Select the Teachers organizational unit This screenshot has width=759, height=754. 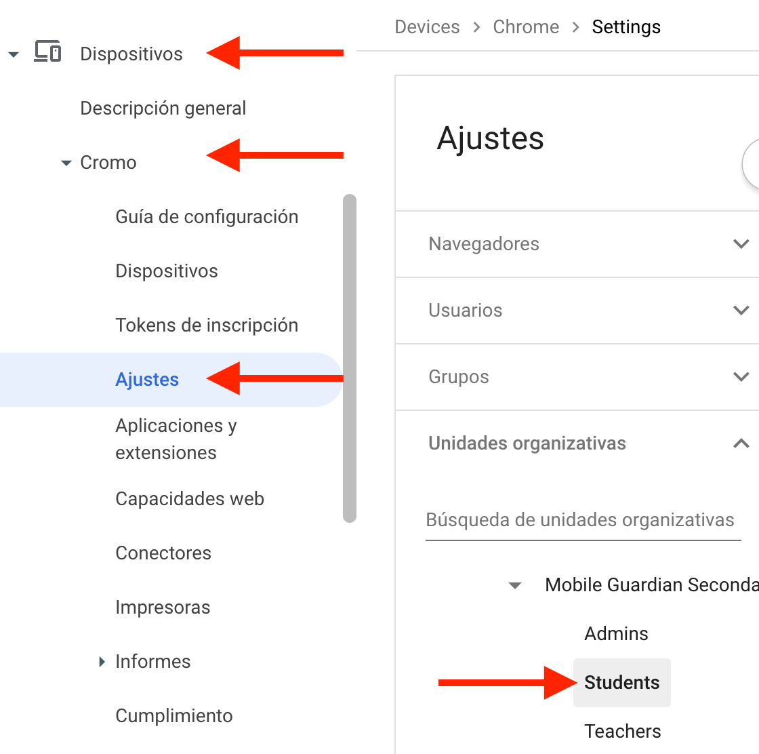[622, 732]
